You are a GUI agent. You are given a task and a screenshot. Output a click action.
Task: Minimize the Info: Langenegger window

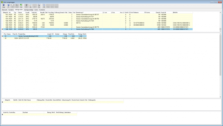point(212,2)
